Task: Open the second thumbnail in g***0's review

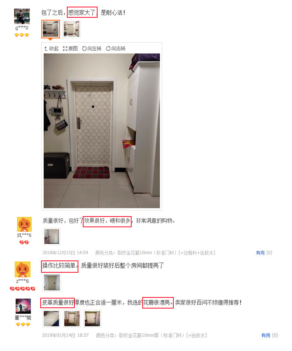Action: pyautogui.click(x=71, y=29)
